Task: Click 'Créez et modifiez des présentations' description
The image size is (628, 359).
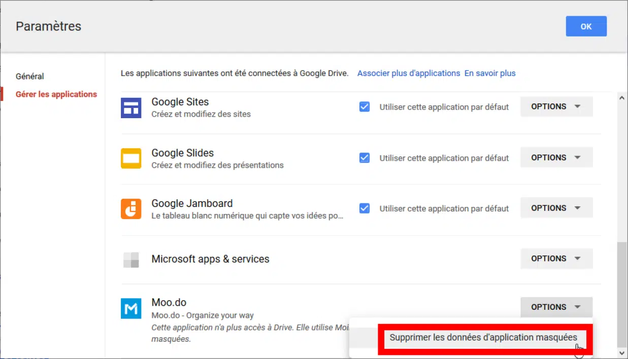Action: [x=218, y=165]
